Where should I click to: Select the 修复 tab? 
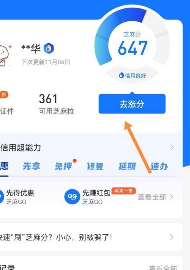click(x=95, y=166)
